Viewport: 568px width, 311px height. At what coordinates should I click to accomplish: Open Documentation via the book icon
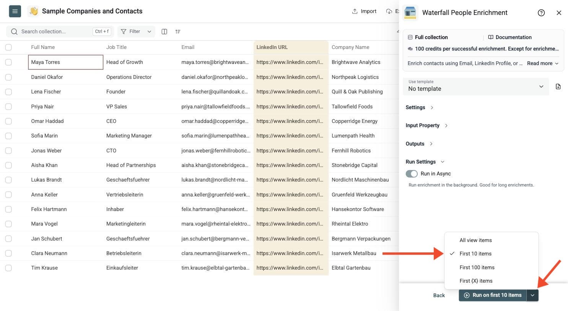point(491,37)
